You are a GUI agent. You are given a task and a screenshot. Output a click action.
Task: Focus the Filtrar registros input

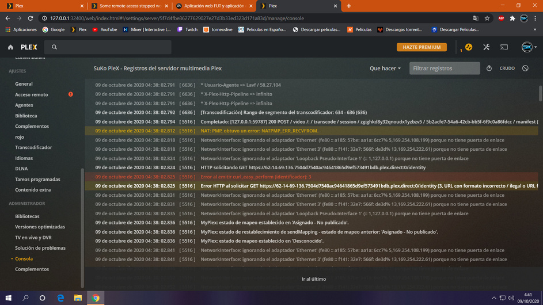(445, 68)
